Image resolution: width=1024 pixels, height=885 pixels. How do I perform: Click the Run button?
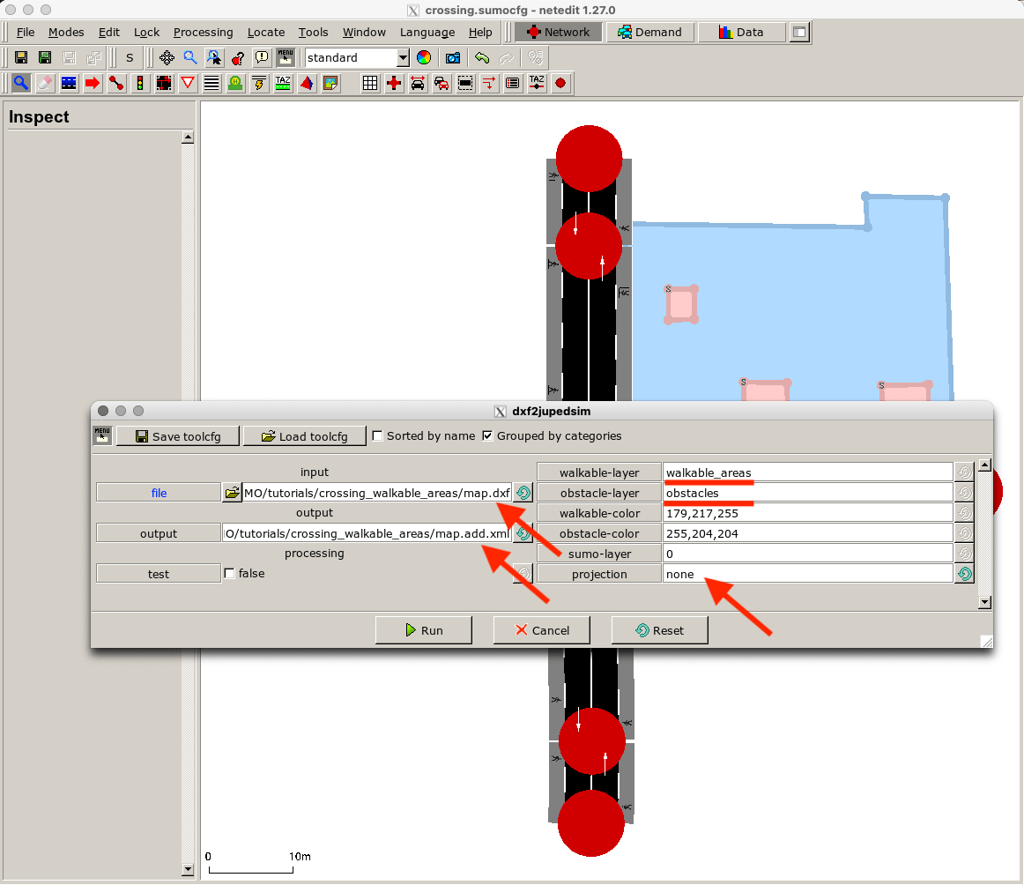[424, 630]
